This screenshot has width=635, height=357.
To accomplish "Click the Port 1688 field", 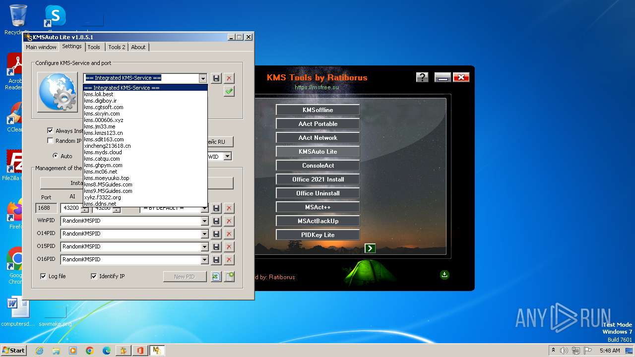I will click(x=46, y=208).
